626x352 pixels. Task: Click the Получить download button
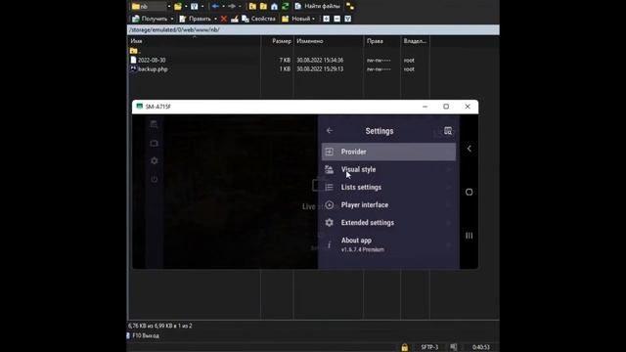coord(150,19)
